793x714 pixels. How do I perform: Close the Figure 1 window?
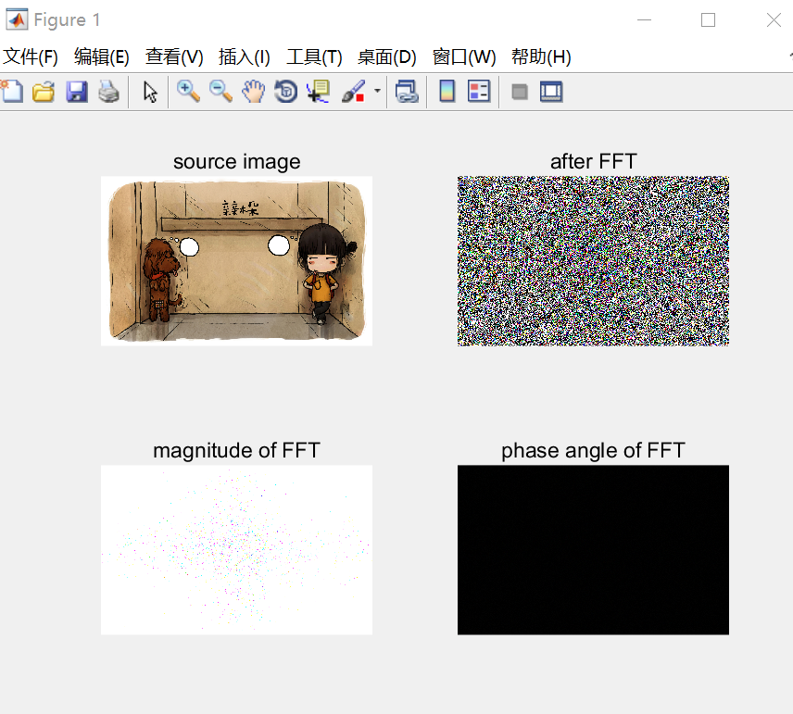(x=774, y=20)
